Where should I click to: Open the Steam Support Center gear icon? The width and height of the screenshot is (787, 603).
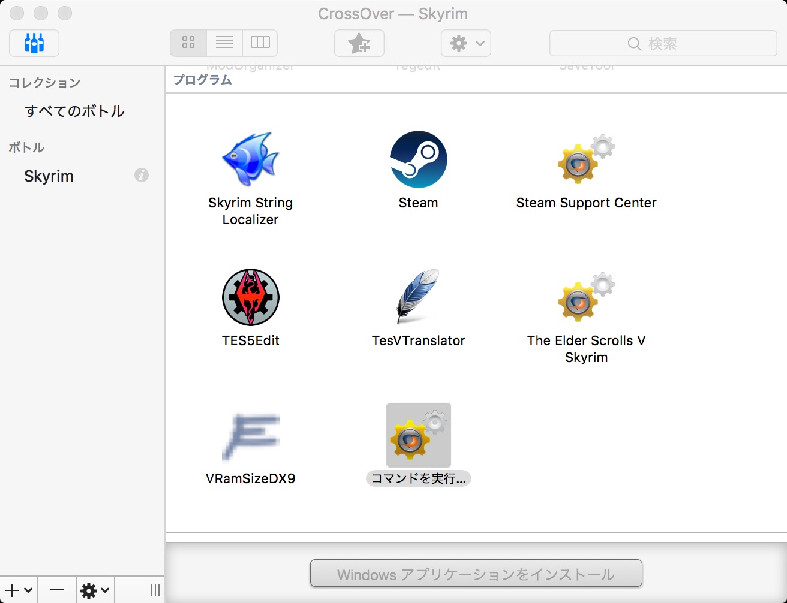(x=586, y=159)
